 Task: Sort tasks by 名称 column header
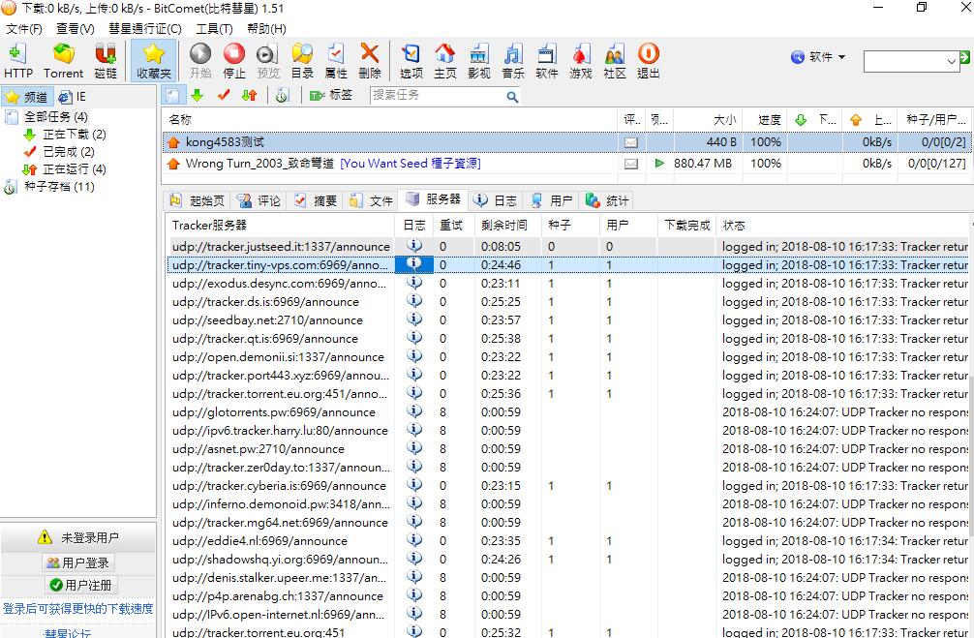(x=391, y=120)
